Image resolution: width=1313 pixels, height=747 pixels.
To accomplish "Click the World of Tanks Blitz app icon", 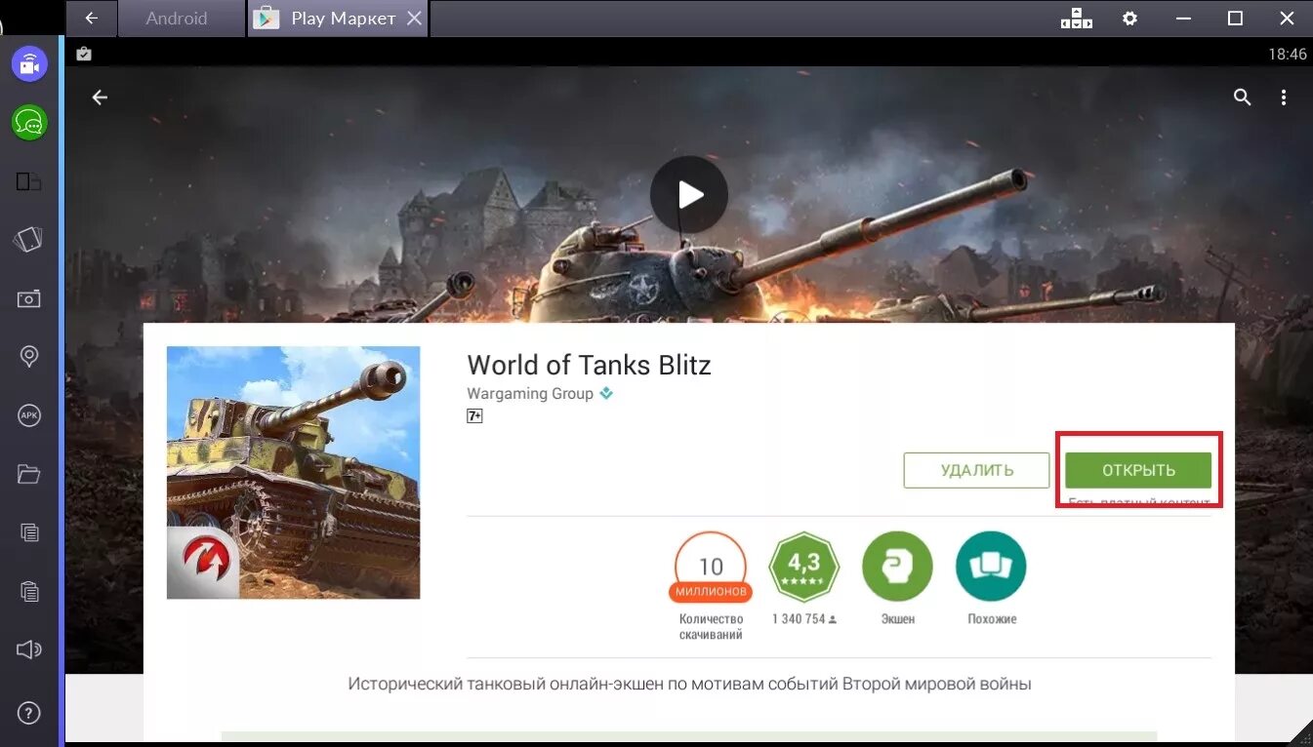I will (x=293, y=472).
